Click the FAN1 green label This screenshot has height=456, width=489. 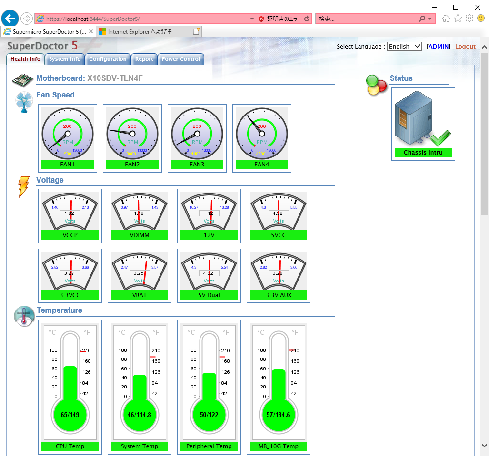pyautogui.click(x=68, y=165)
